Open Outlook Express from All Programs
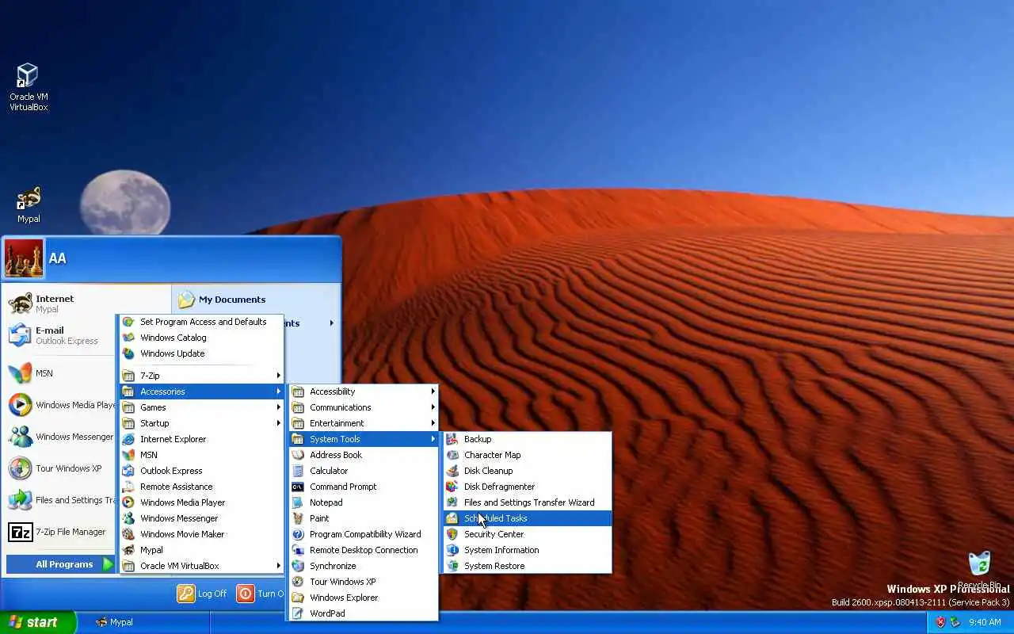This screenshot has height=634, width=1014. pos(201,471)
